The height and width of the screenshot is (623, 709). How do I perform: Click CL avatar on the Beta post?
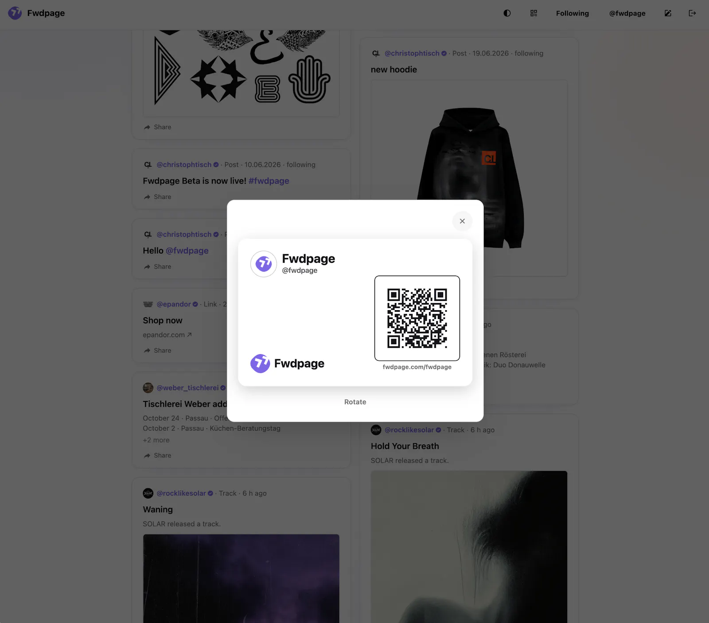[x=148, y=164]
